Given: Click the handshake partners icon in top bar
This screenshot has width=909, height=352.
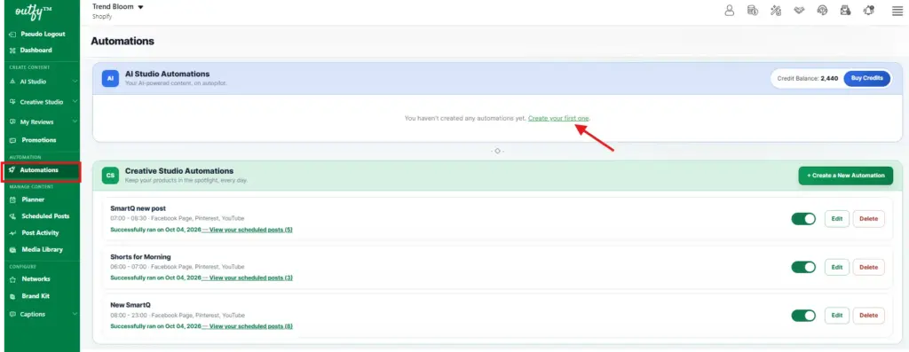Looking at the screenshot, I should click(799, 11).
